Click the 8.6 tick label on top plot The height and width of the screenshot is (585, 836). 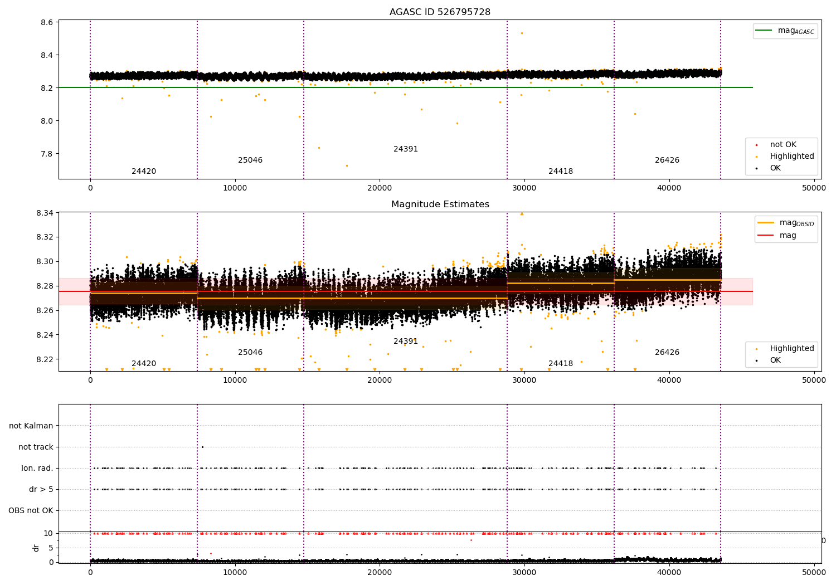[47, 23]
